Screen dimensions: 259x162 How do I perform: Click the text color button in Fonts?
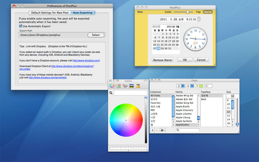click(x=199, y=86)
